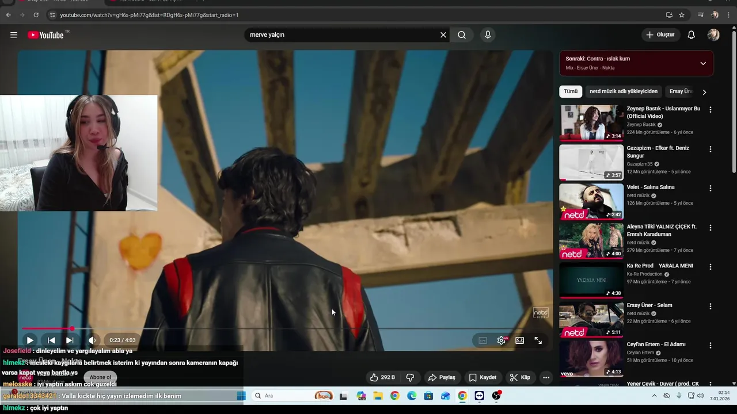This screenshot has height=414, width=737.
Task: Open the Chrome media controls icon
Action: (x=701, y=15)
